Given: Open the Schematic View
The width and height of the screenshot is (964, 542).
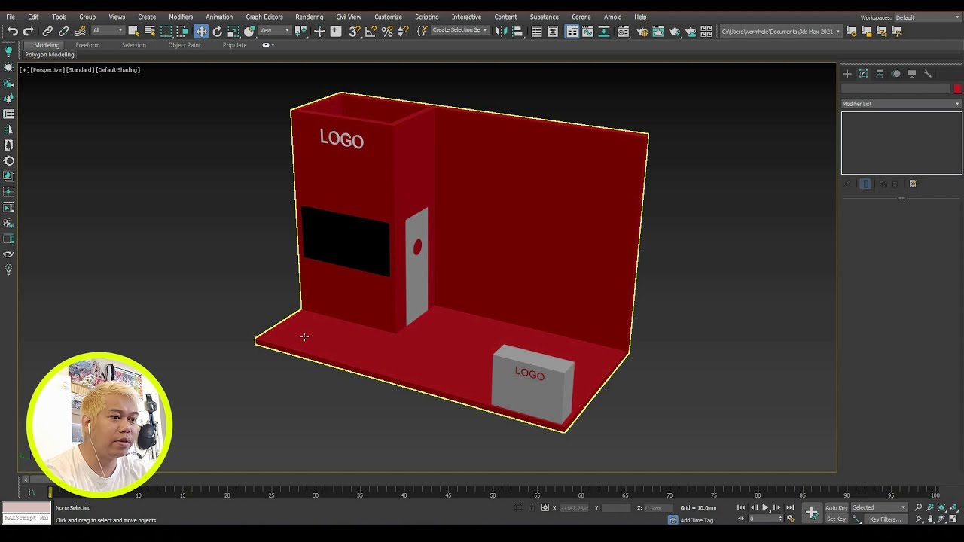Looking at the screenshot, I should click(604, 31).
